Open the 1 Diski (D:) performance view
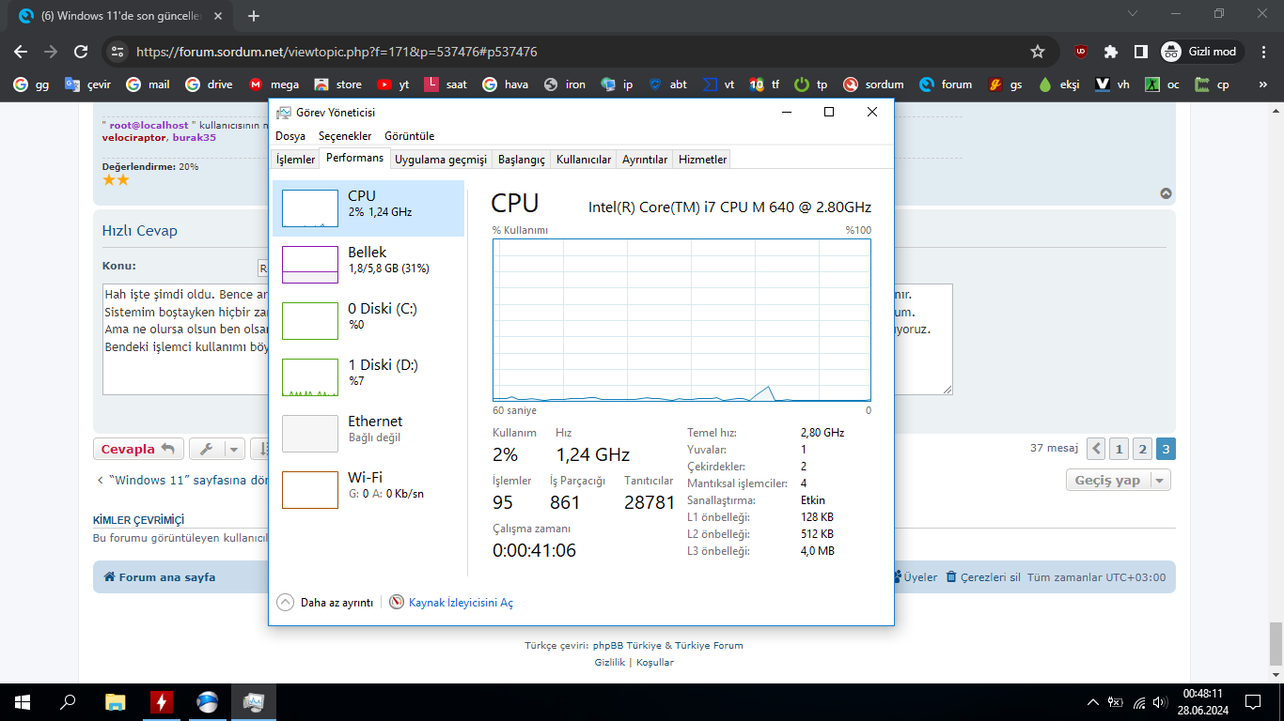1284x721 pixels. point(368,377)
